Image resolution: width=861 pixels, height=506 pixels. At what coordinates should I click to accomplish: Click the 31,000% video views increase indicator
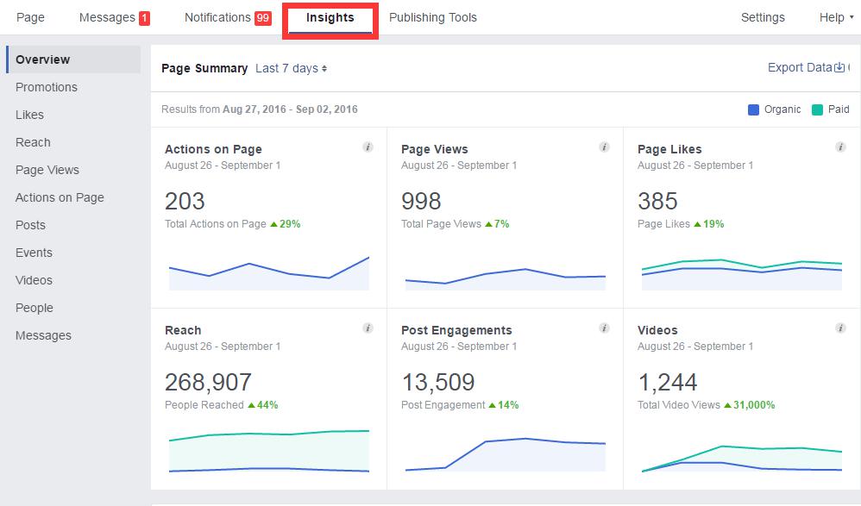tap(750, 405)
